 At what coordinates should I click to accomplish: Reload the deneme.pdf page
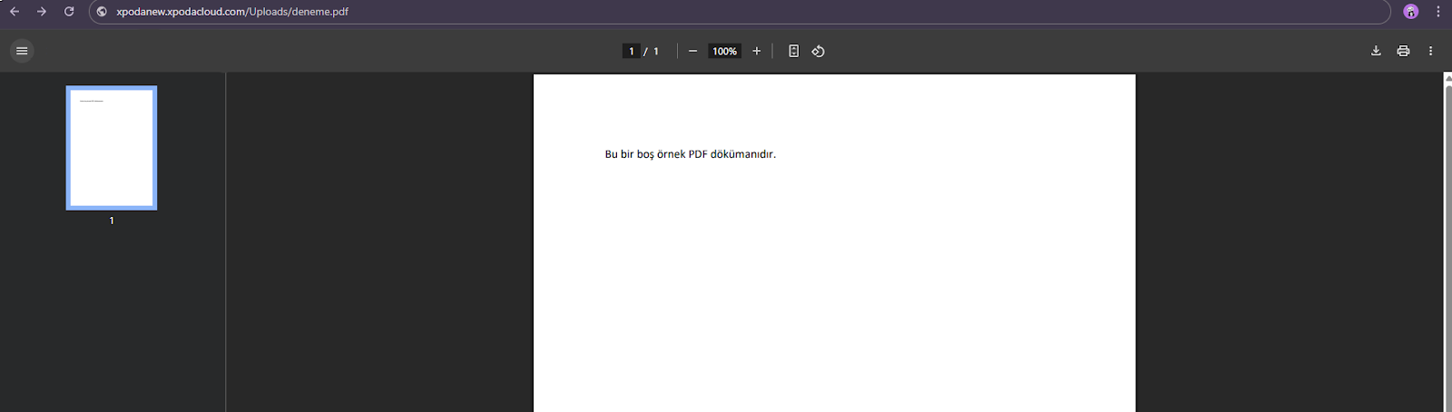(69, 12)
